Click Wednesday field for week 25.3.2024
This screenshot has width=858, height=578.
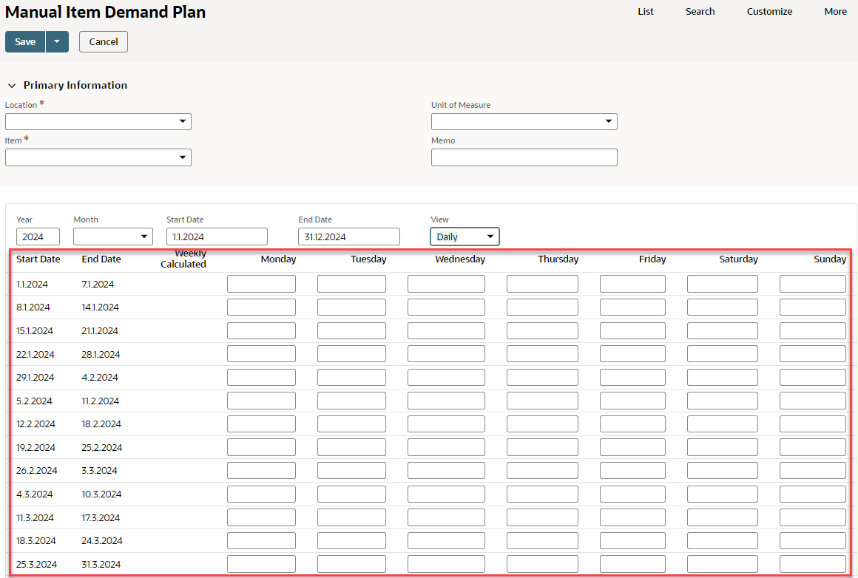click(446, 565)
